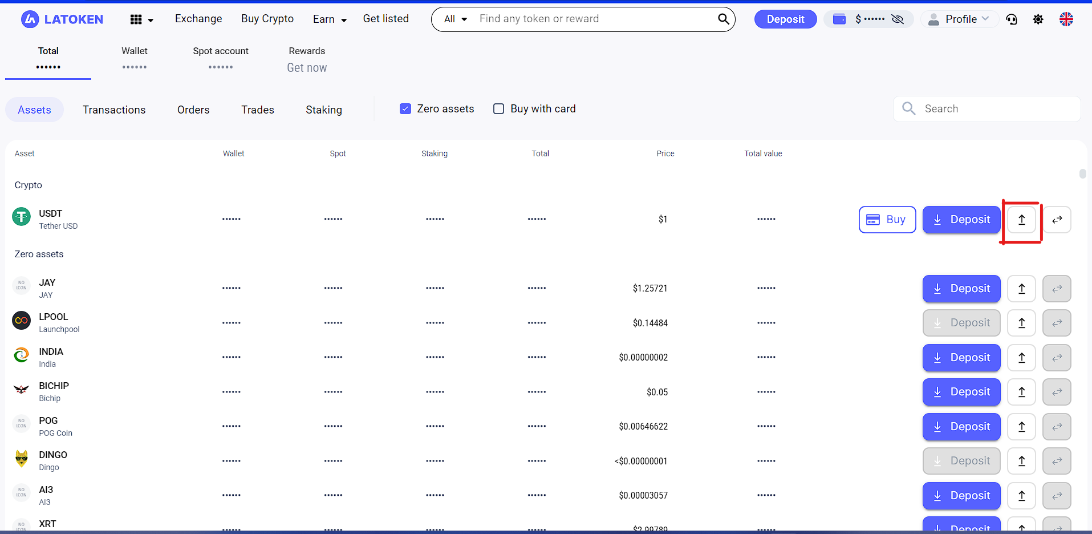Click the Buy button for USDT
The height and width of the screenshot is (534, 1092).
point(887,220)
